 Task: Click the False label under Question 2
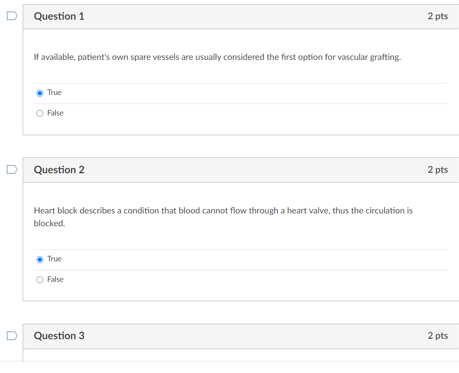[55, 279]
